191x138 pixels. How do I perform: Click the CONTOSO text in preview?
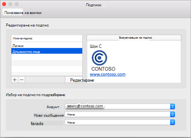click(x=103, y=69)
